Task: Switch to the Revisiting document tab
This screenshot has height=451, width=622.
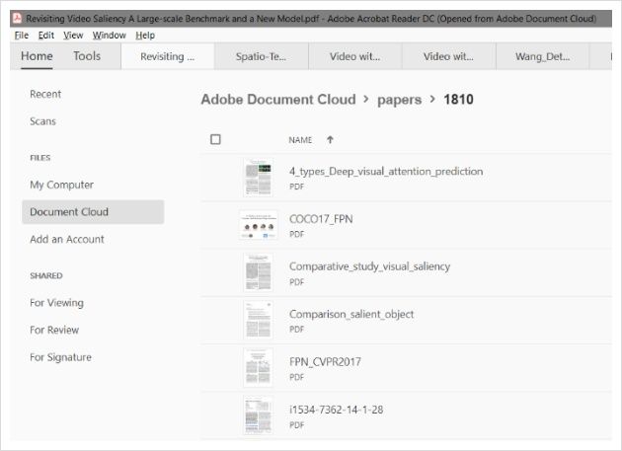Action: point(168,56)
